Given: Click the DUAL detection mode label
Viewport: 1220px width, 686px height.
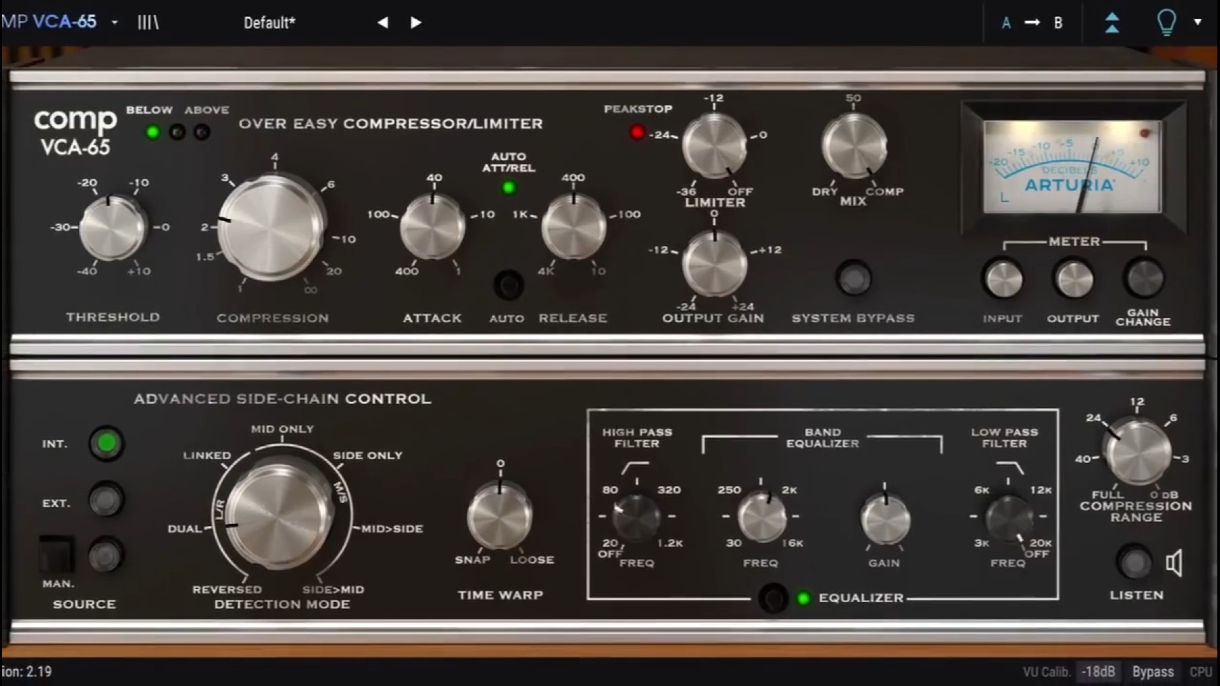Looking at the screenshot, I should (x=185, y=529).
